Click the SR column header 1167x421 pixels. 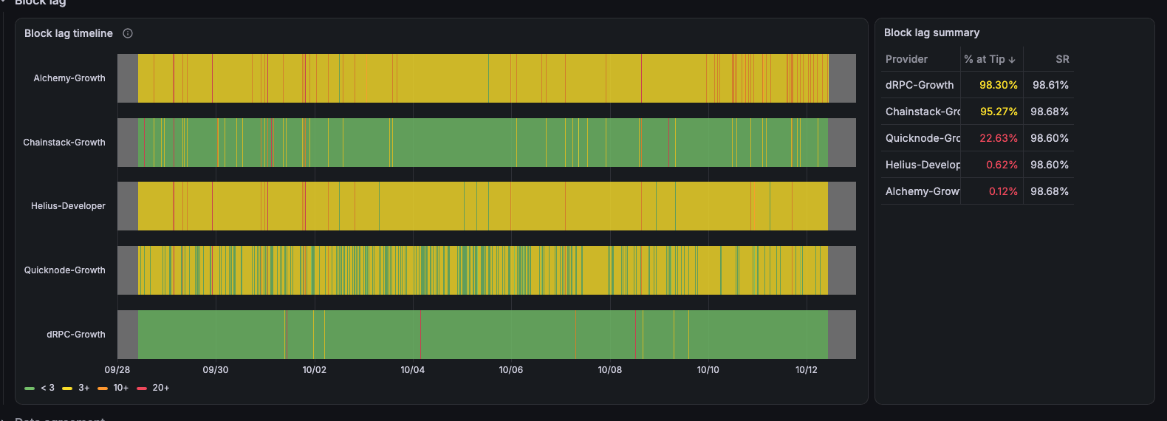pos(1062,59)
